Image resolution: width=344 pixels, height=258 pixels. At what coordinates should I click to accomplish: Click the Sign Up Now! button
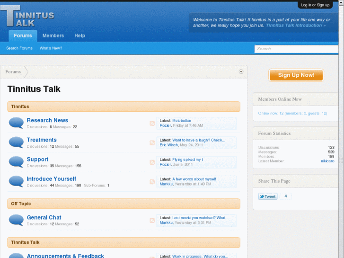click(x=296, y=75)
